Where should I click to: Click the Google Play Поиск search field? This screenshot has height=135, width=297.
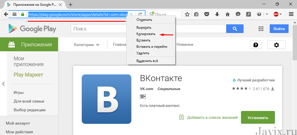pyautogui.click(x=149, y=29)
